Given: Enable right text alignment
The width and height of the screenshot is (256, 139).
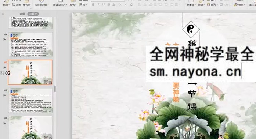Looking at the screenshot, I should pyautogui.click(x=150, y=5).
